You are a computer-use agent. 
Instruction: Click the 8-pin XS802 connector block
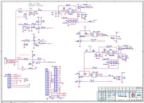pos(9,81)
